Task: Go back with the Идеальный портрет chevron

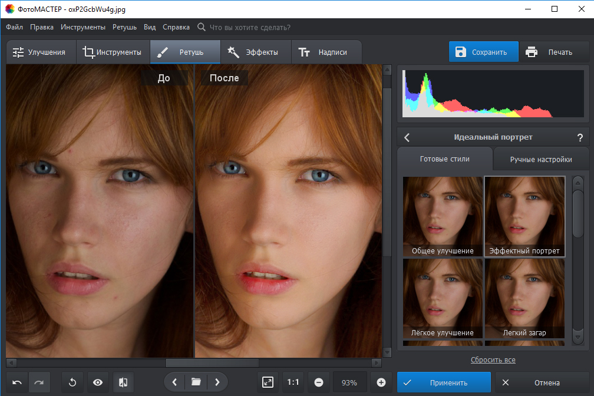Action: [x=407, y=137]
